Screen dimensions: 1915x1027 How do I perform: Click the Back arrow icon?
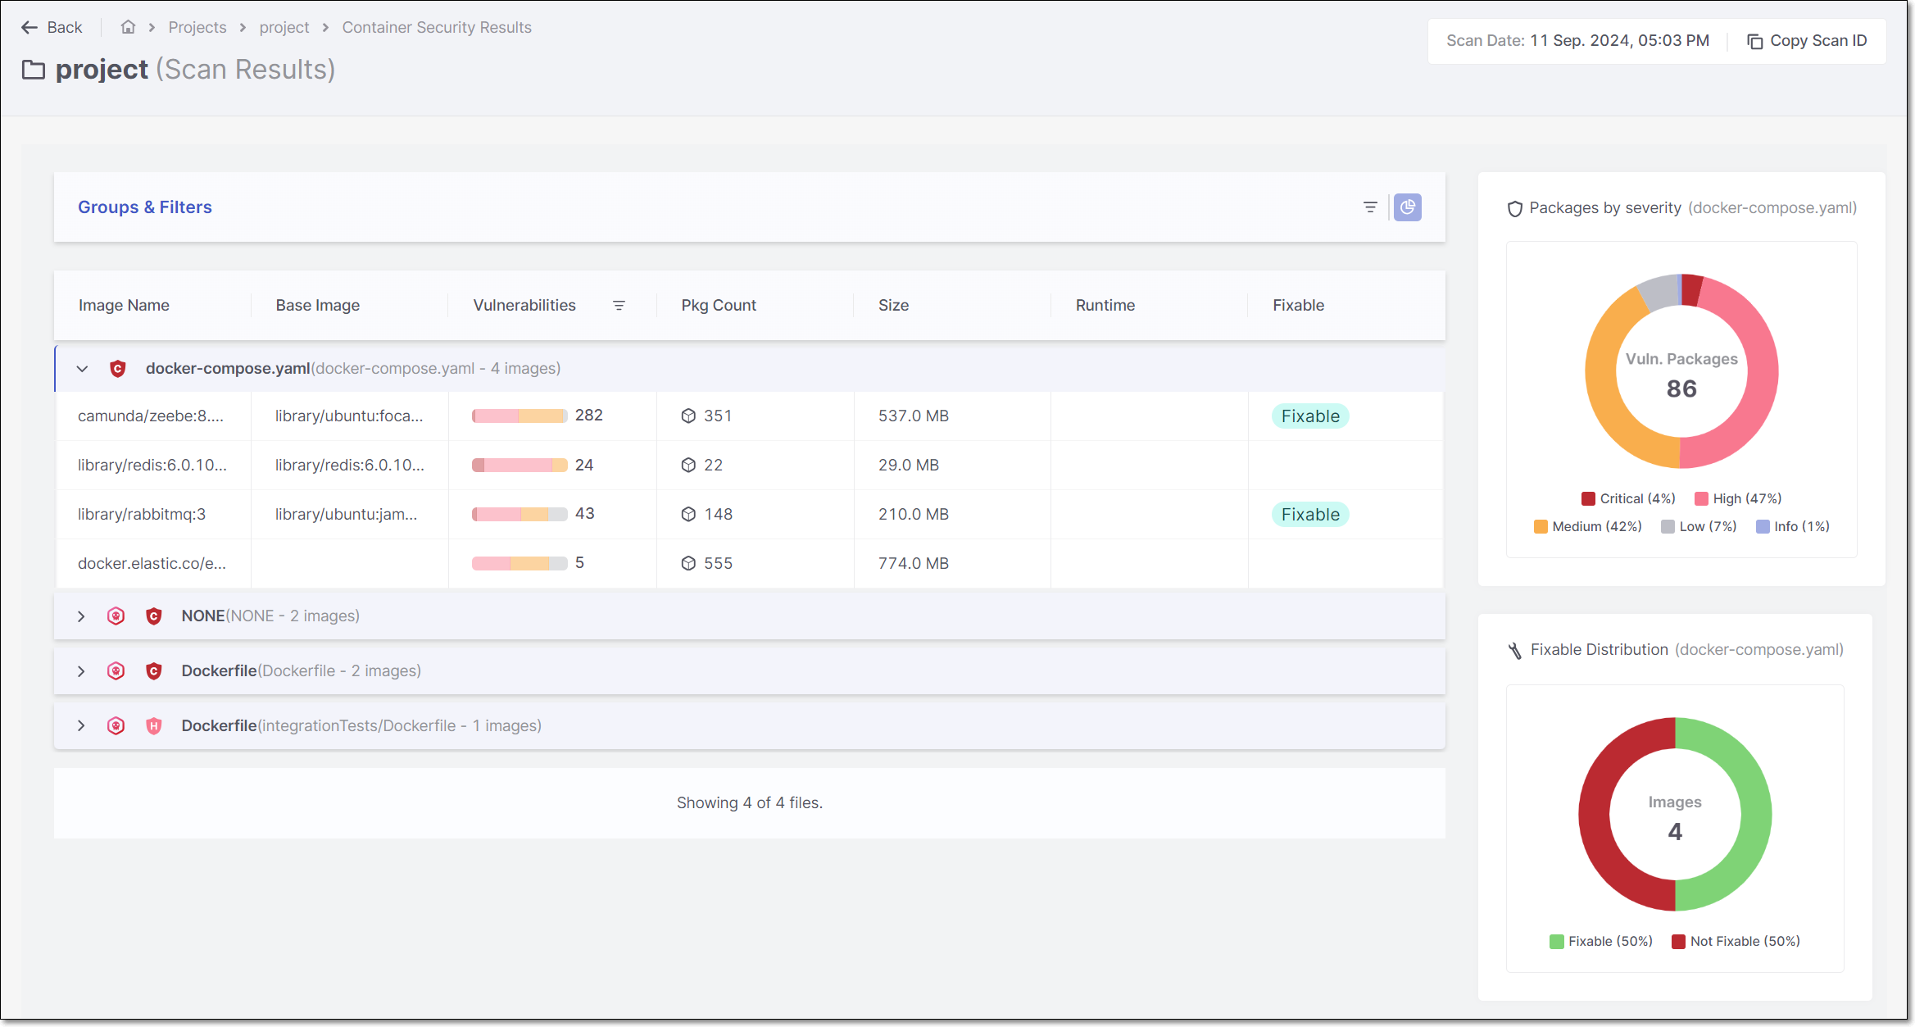coord(29,27)
